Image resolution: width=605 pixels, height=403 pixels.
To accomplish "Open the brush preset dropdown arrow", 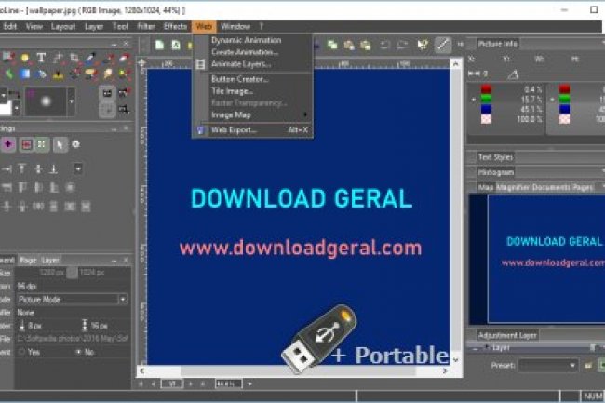I will (71, 101).
